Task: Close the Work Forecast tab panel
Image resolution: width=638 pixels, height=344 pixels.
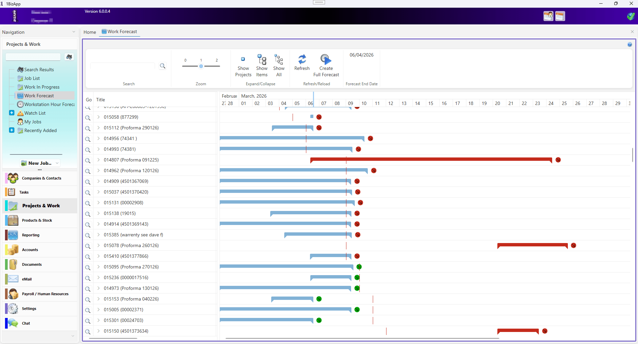Action: coord(632,32)
